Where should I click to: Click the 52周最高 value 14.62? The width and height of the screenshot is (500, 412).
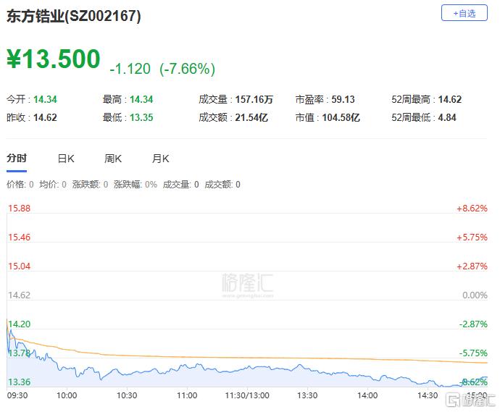click(x=450, y=99)
